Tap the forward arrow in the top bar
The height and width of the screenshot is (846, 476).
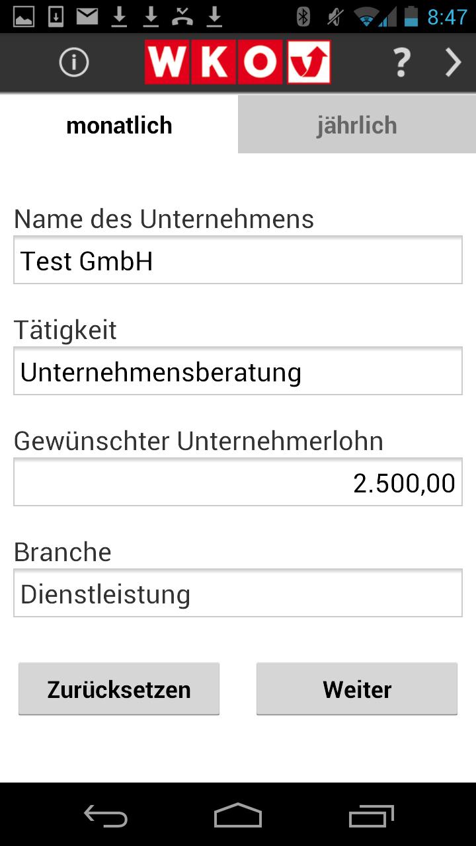tap(452, 62)
